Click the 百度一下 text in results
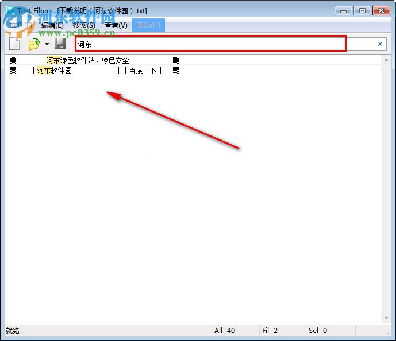The height and width of the screenshot is (341, 396). point(143,71)
